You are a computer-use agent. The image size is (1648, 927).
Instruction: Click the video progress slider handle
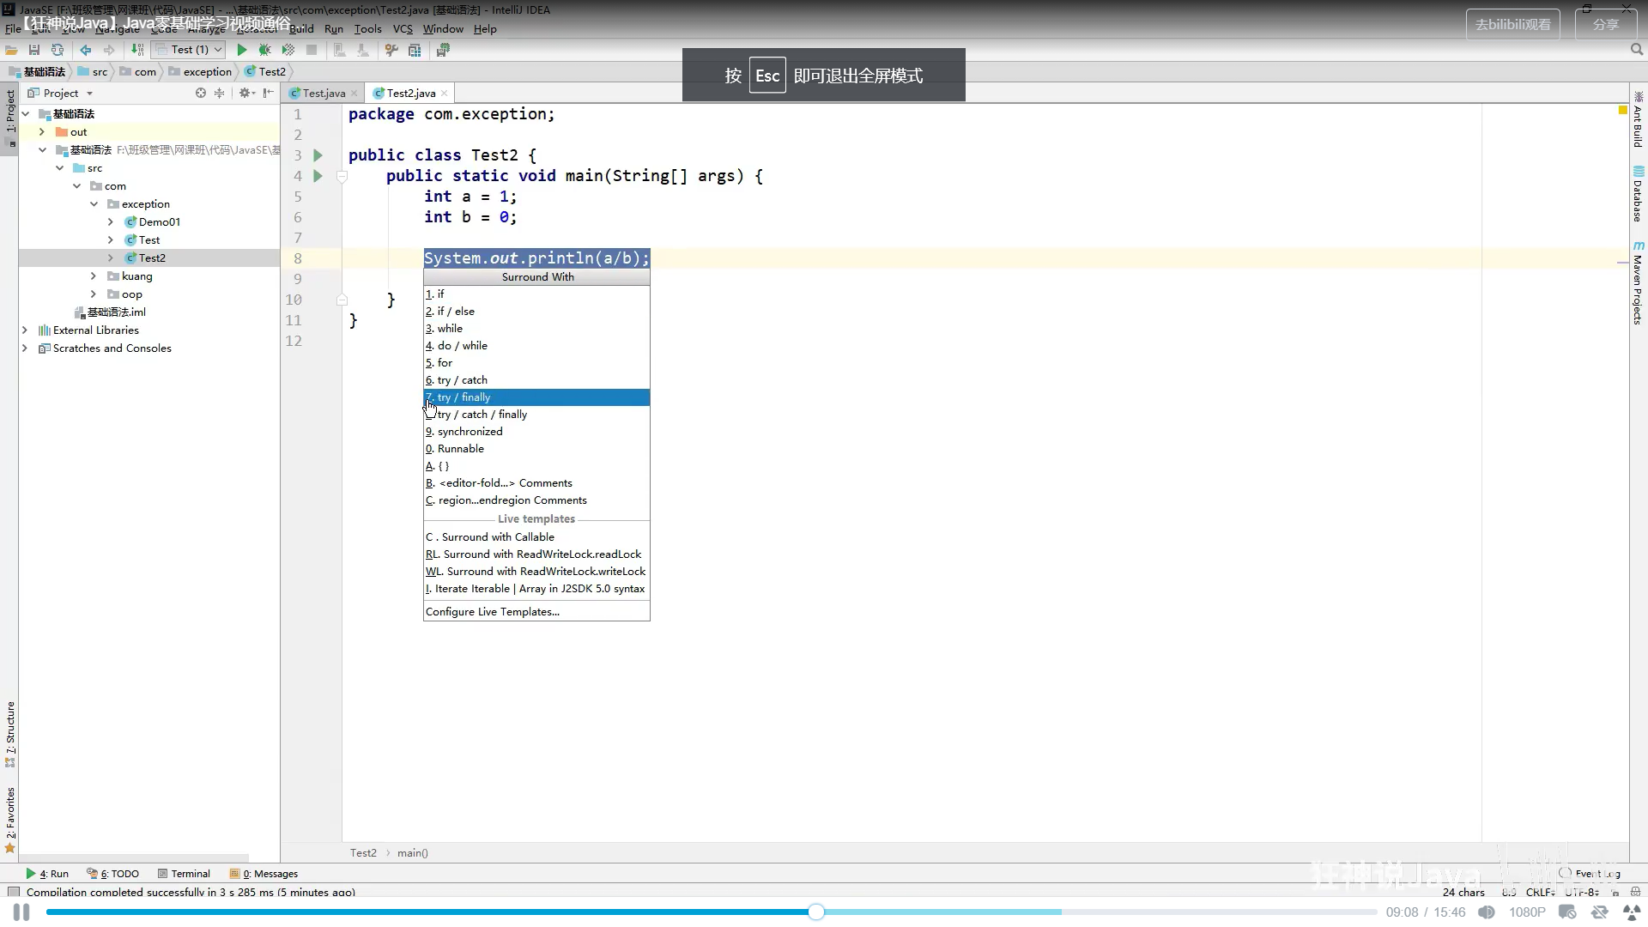(x=816, y=912)
